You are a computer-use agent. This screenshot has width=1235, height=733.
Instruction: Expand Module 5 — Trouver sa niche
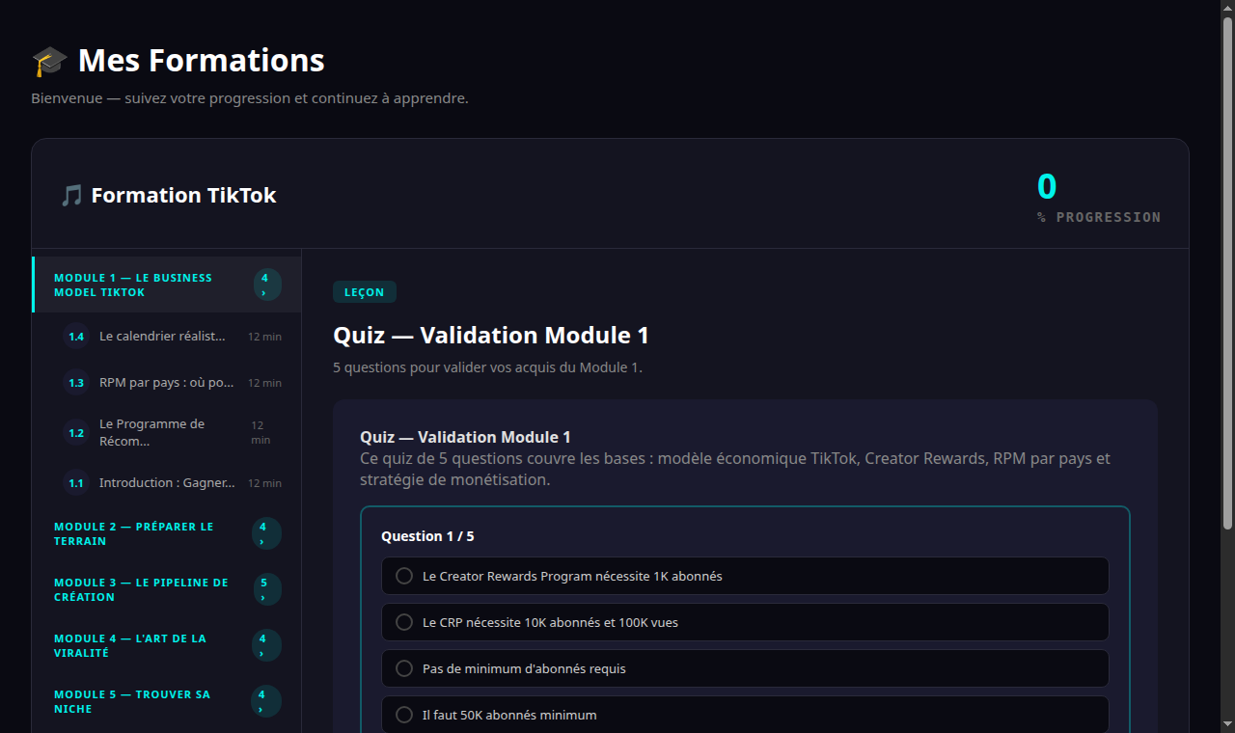[167, 701]
